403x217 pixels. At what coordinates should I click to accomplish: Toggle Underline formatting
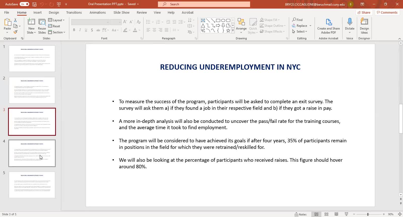(86, 30)
